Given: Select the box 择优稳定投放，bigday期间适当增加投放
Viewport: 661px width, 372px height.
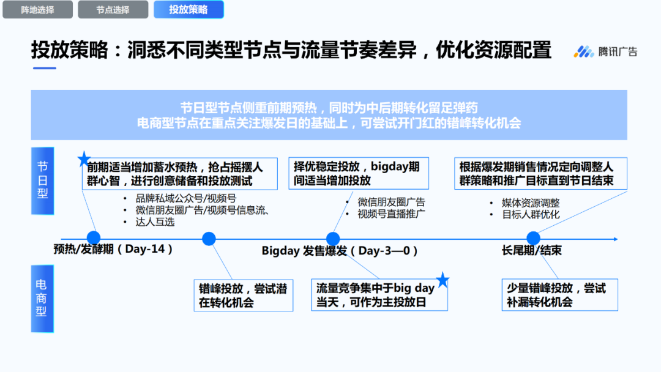Looking at the screenshot, I should coord(359,173).
